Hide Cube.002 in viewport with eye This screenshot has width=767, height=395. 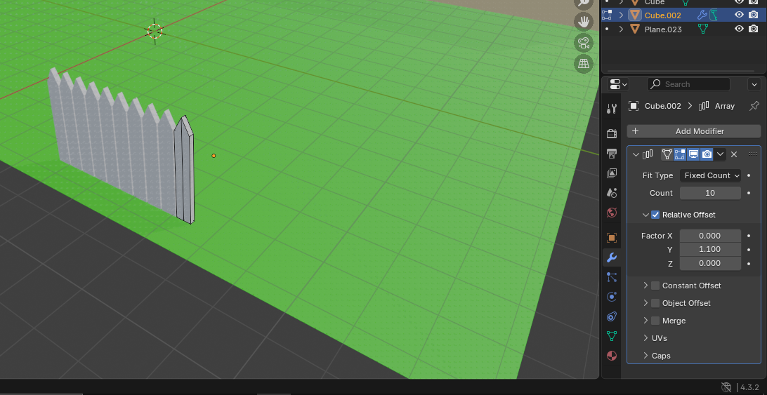739,15
